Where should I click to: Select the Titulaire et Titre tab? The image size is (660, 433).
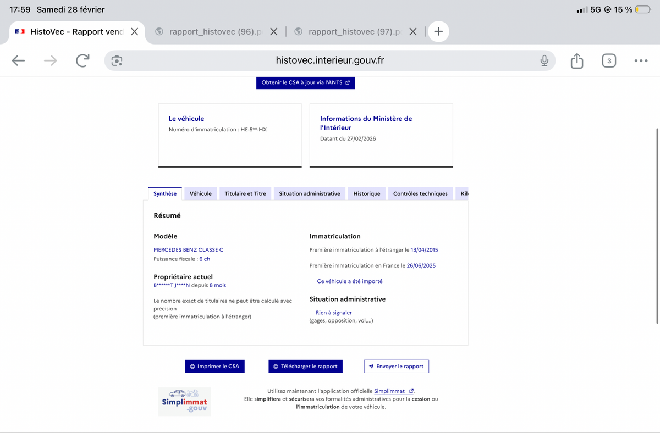[x=245, y=193]
